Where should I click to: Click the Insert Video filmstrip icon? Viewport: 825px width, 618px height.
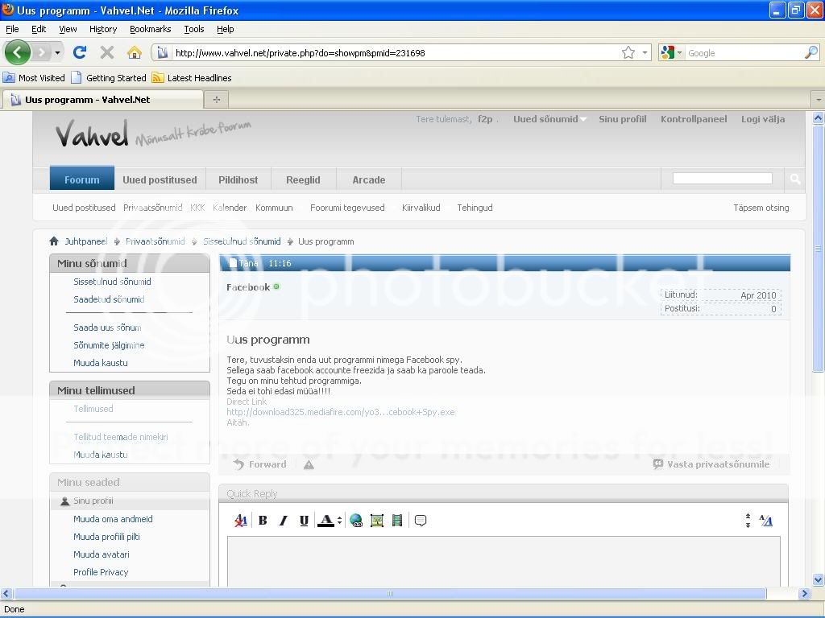point(396,521)
